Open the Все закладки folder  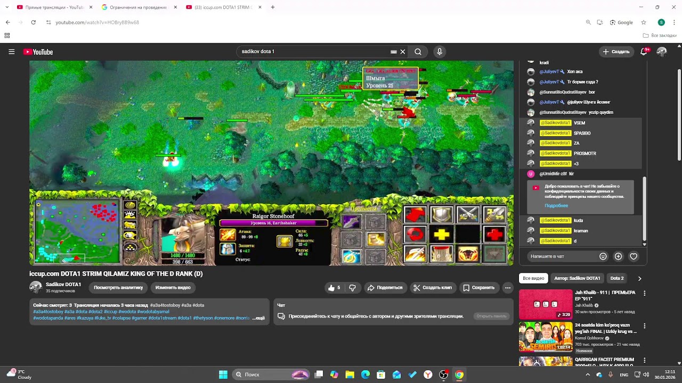(660, 36)
